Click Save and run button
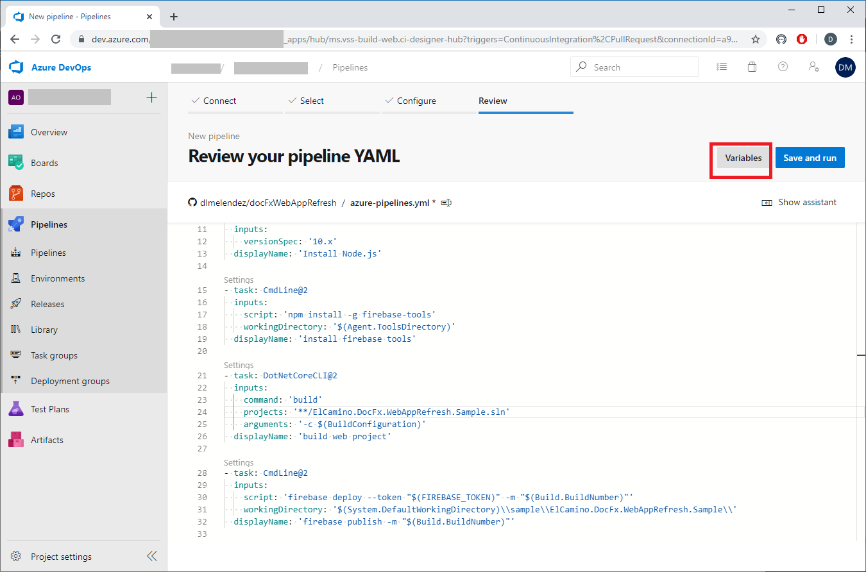Image resolution: width=866 pixels, height=572 pixels. pos(810,158)
